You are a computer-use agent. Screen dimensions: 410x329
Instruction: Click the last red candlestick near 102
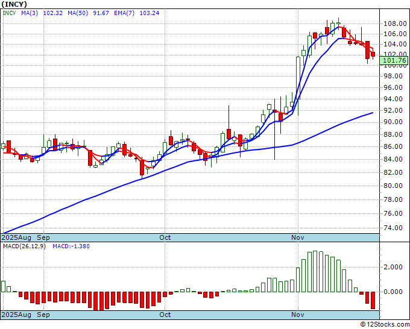coord(373,54)
